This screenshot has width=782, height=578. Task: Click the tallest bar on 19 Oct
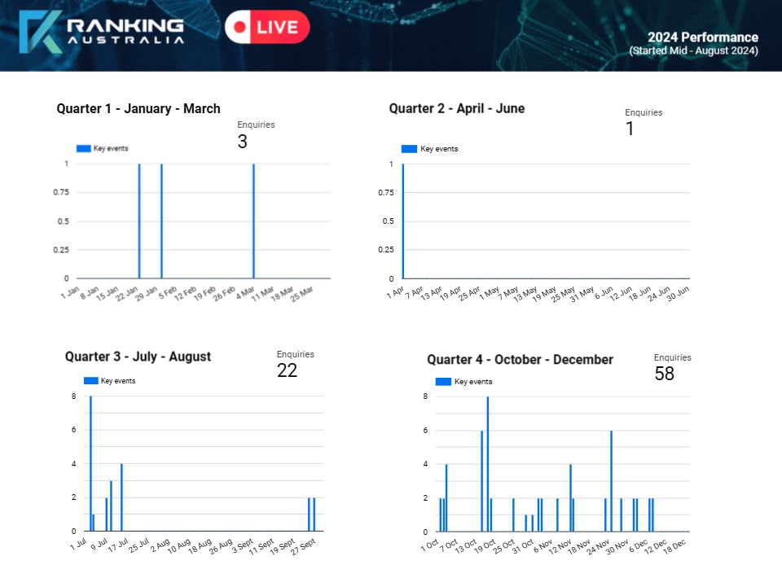[486, 464]
